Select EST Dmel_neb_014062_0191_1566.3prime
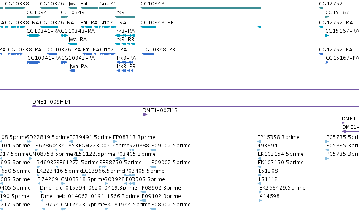359x211 pixels. click(90, 196)
